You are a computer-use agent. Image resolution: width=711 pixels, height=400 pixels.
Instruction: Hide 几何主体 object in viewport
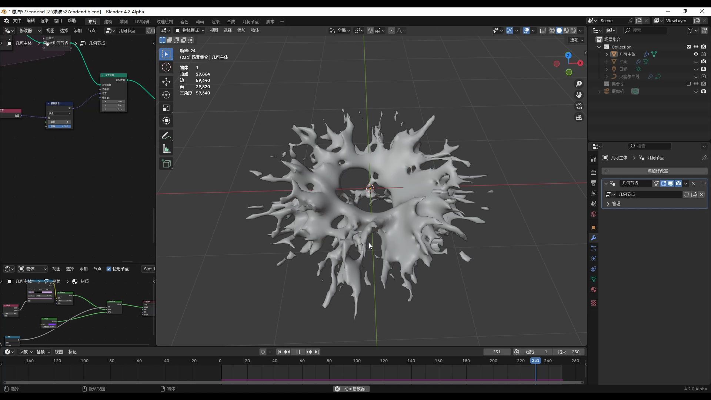(696, 54)
